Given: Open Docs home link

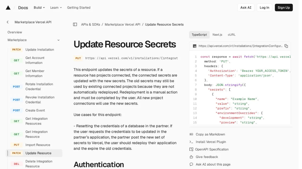Looking at the screenshot, I should tap(23, 8).
